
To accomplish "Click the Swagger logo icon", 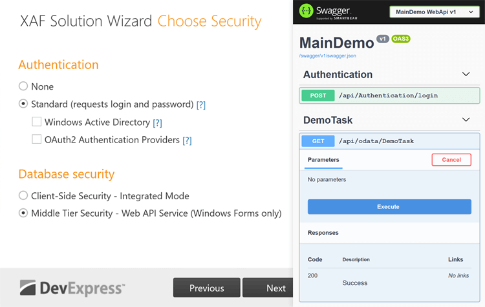I will coord(307,11).
